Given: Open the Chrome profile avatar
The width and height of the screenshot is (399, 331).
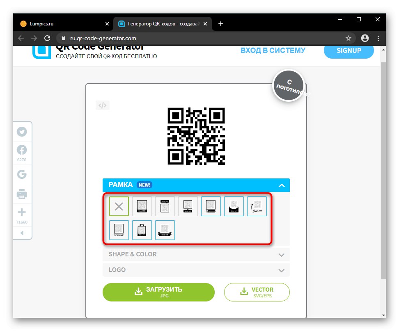Looking at the screenshot, I should point(365,38).
